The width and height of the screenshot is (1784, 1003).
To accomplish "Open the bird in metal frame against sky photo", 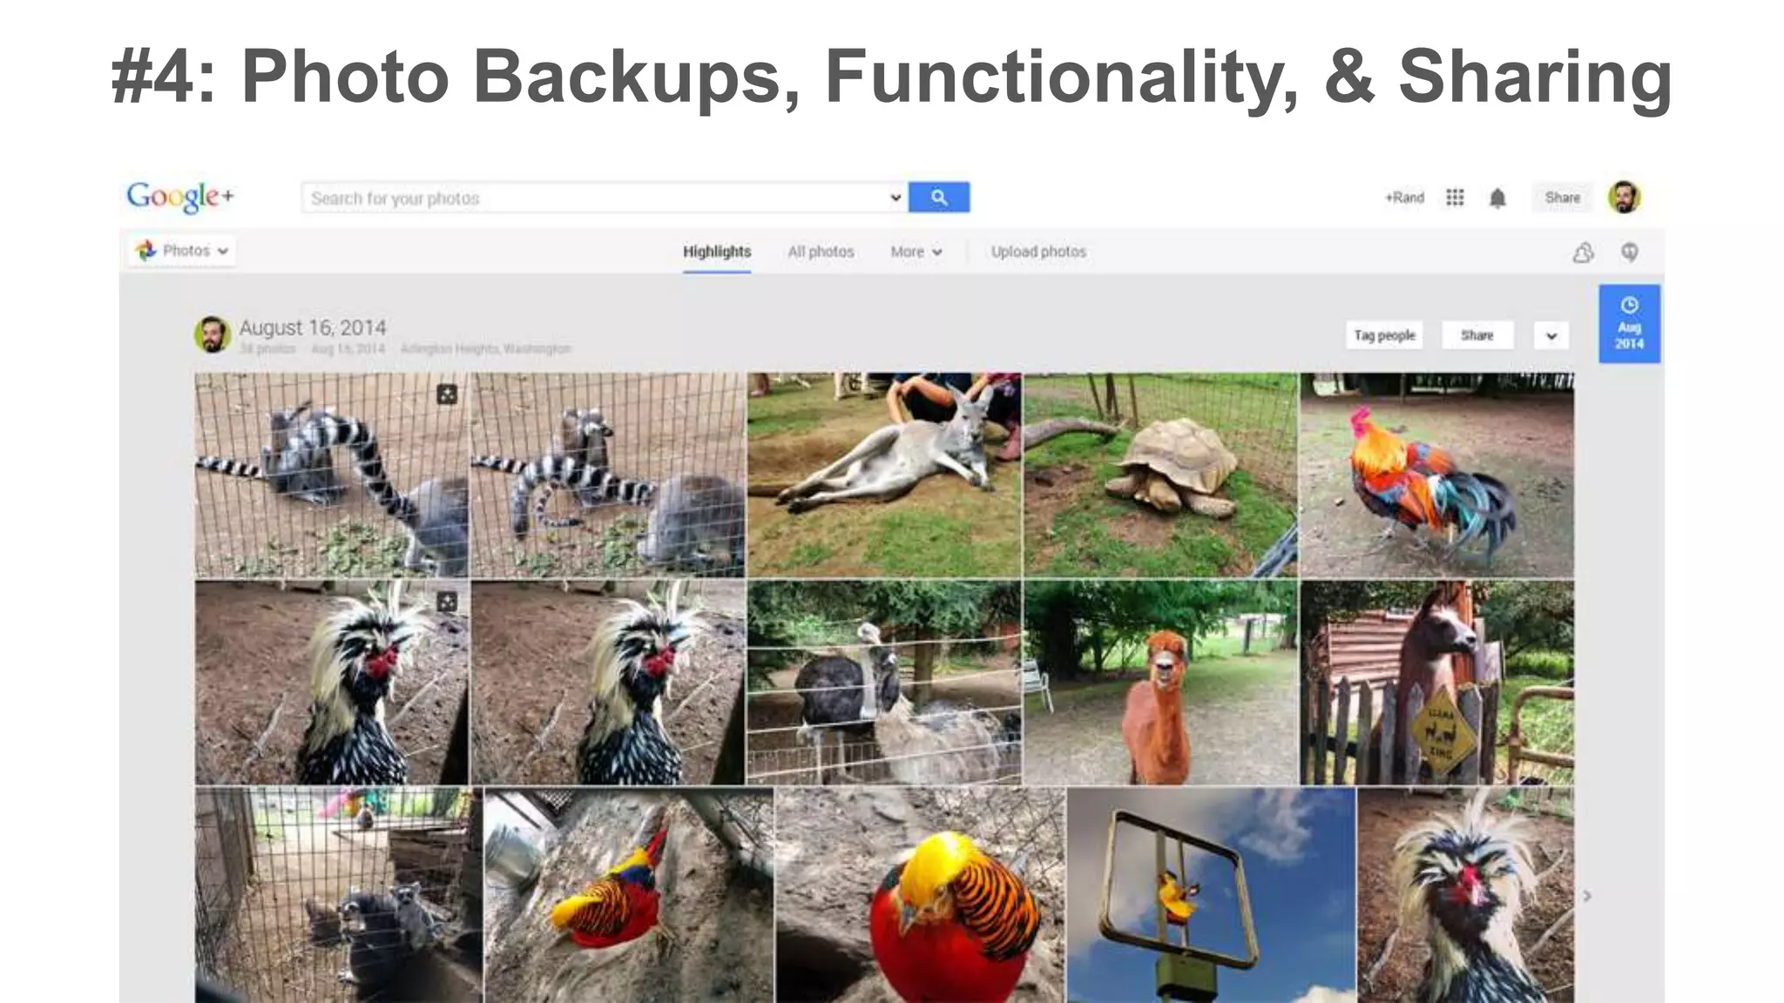I will pos(1212,895).
